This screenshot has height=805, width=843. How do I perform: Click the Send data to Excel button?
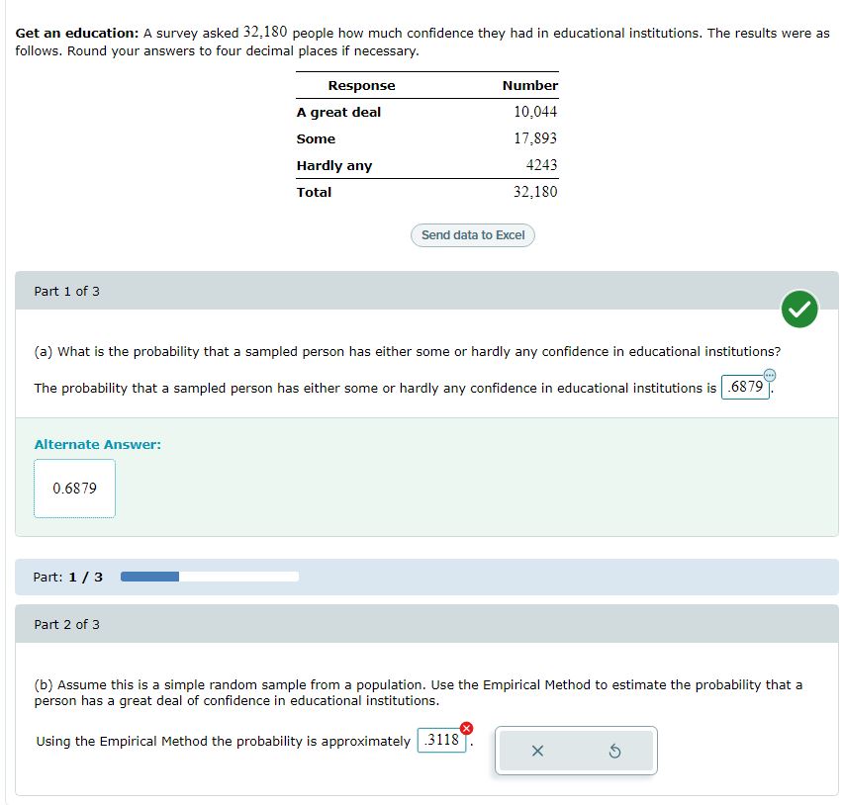click(x=473, y=235)
